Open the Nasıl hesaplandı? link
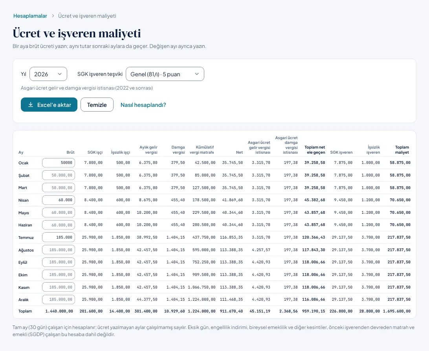The width and height of the screenshot is (429, 351). point(143,105)
